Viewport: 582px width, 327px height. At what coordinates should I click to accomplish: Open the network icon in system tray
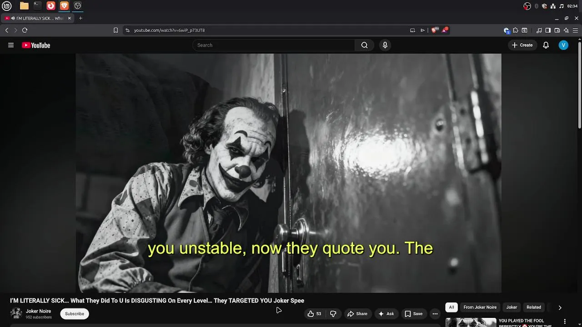pos(553,6)
